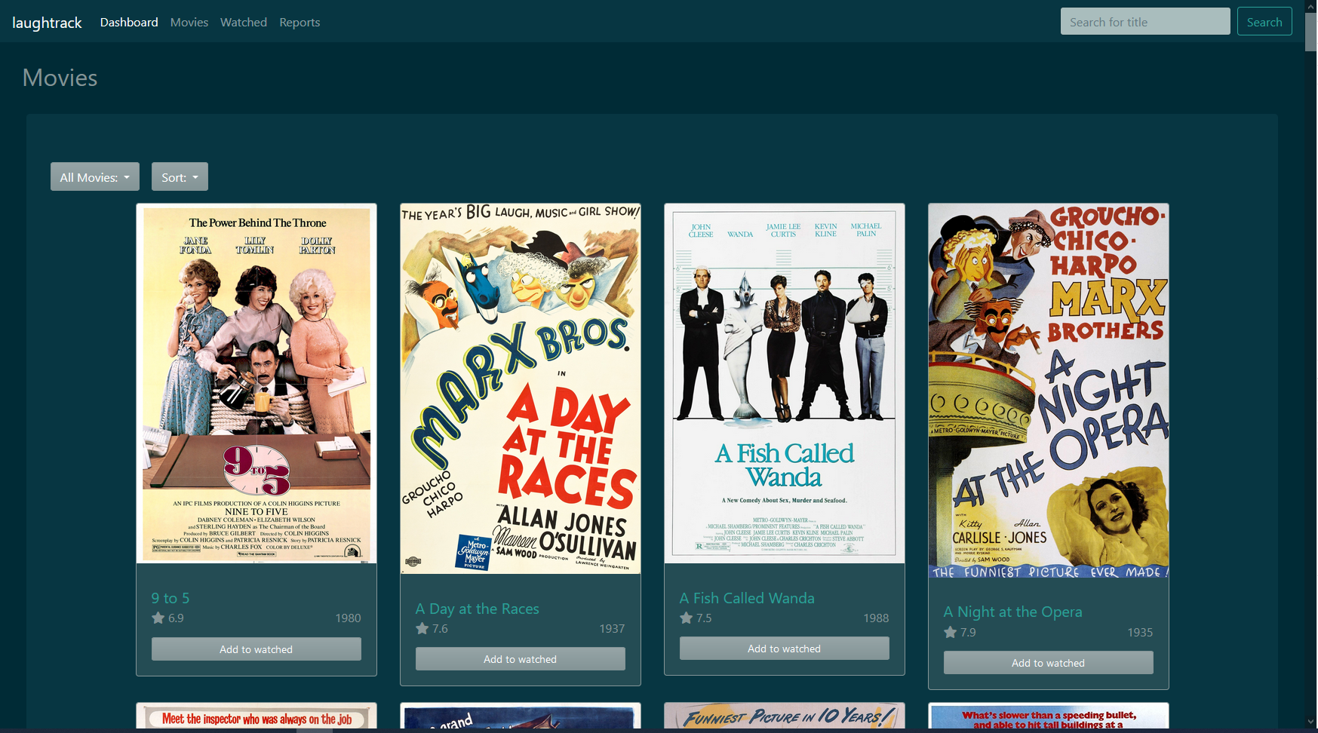The width and height of the screenshot is (1318, 733).
Task: Open the 9 to 5 poster
Action: (257, 383)
